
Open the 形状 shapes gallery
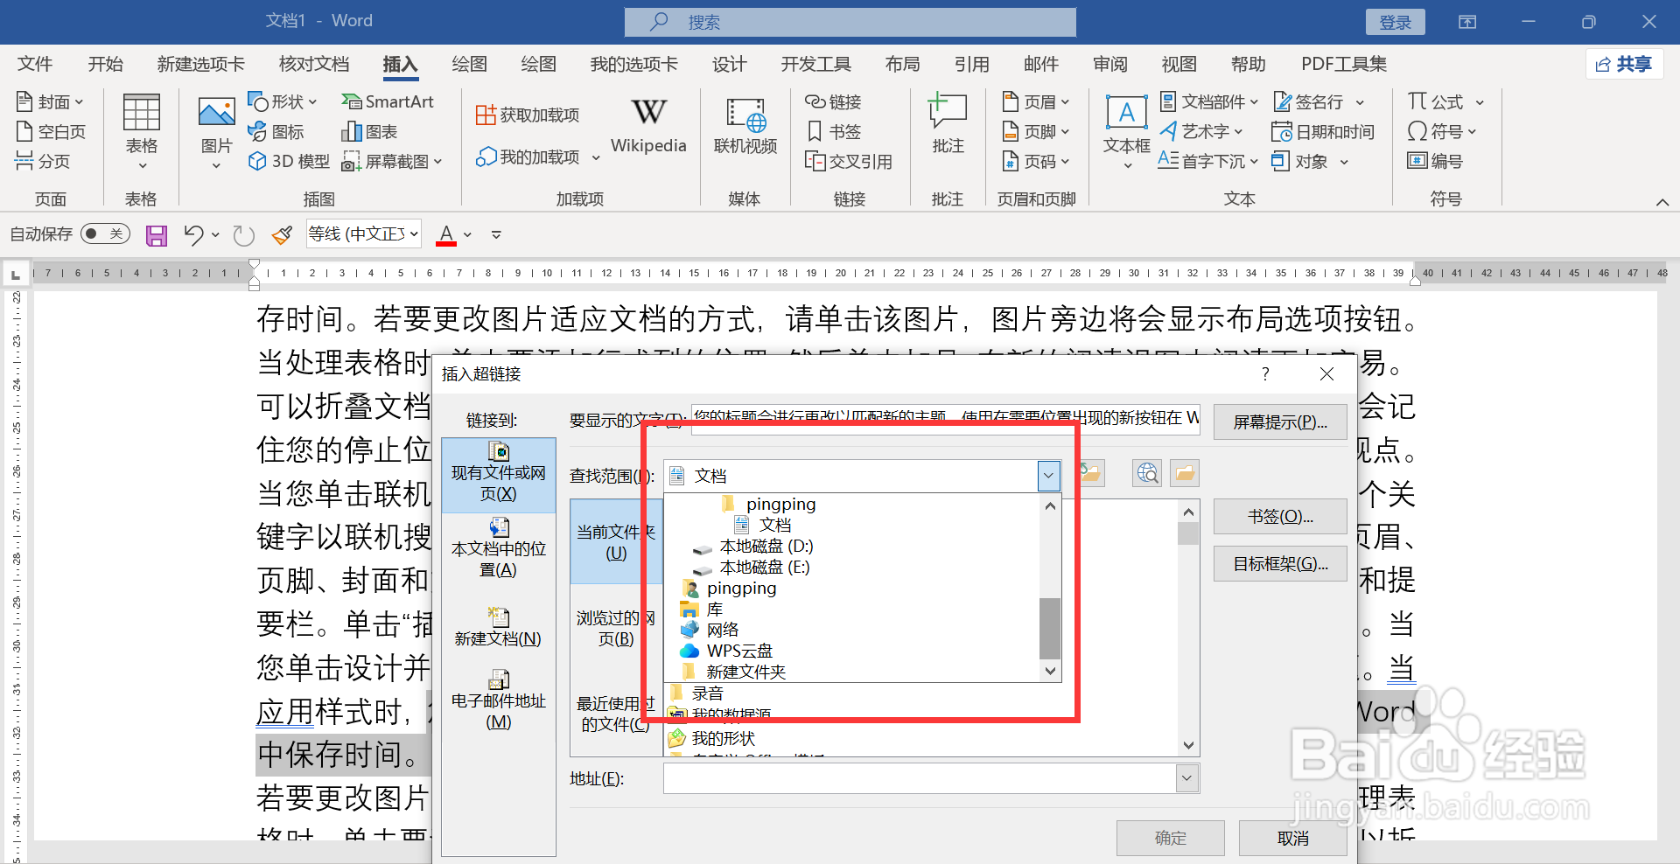[282, 102]
